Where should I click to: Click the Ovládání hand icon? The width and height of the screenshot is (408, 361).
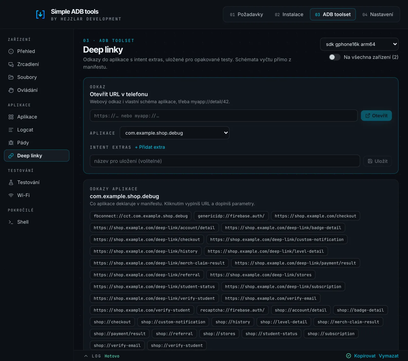[11, 90]
